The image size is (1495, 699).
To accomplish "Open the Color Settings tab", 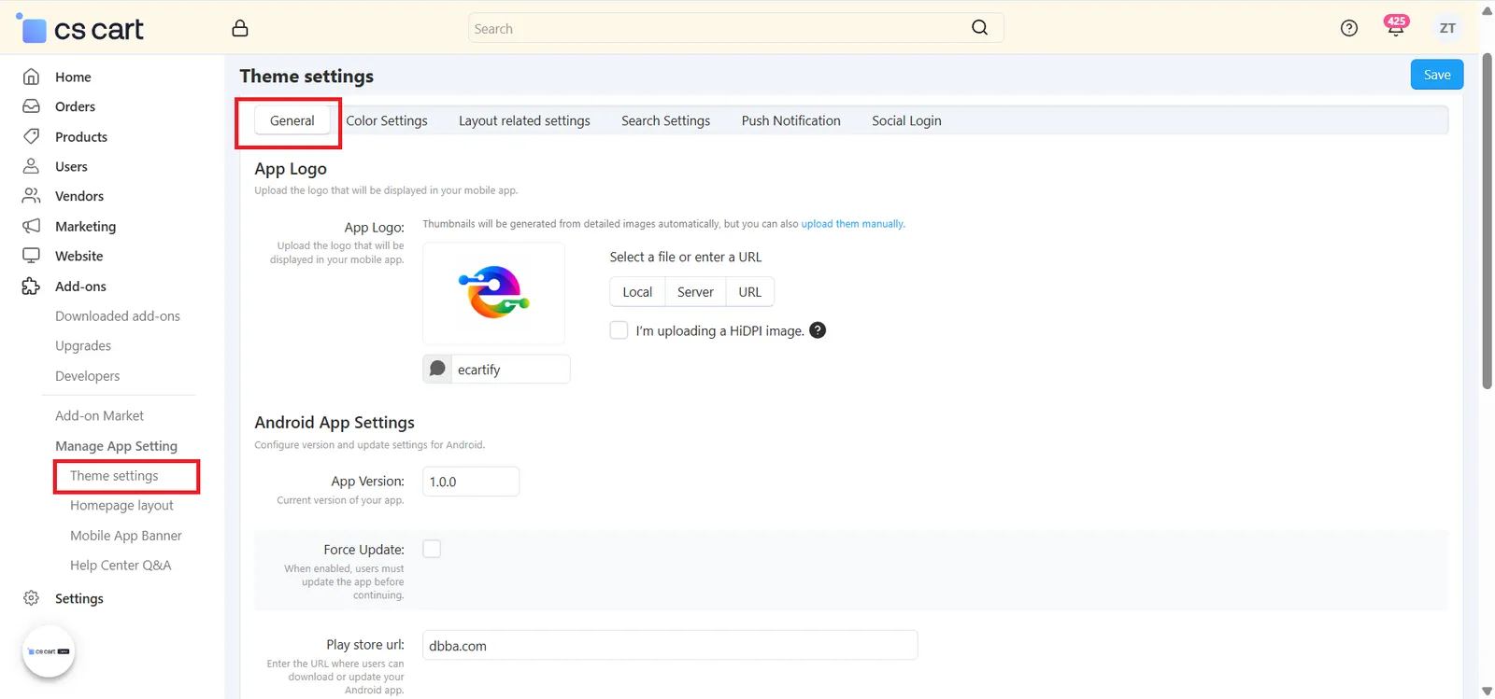I will [x=387, y=120].
